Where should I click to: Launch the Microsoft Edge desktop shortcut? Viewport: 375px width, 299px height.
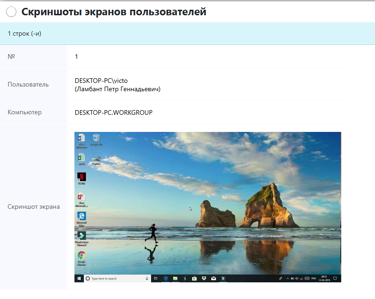pyautogui.click(x=81, y=217)
